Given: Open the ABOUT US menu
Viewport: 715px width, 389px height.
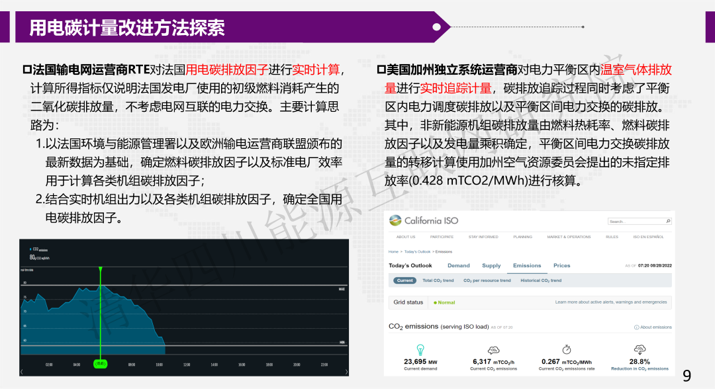Looking at the screenshot, I should pos(405,237).
